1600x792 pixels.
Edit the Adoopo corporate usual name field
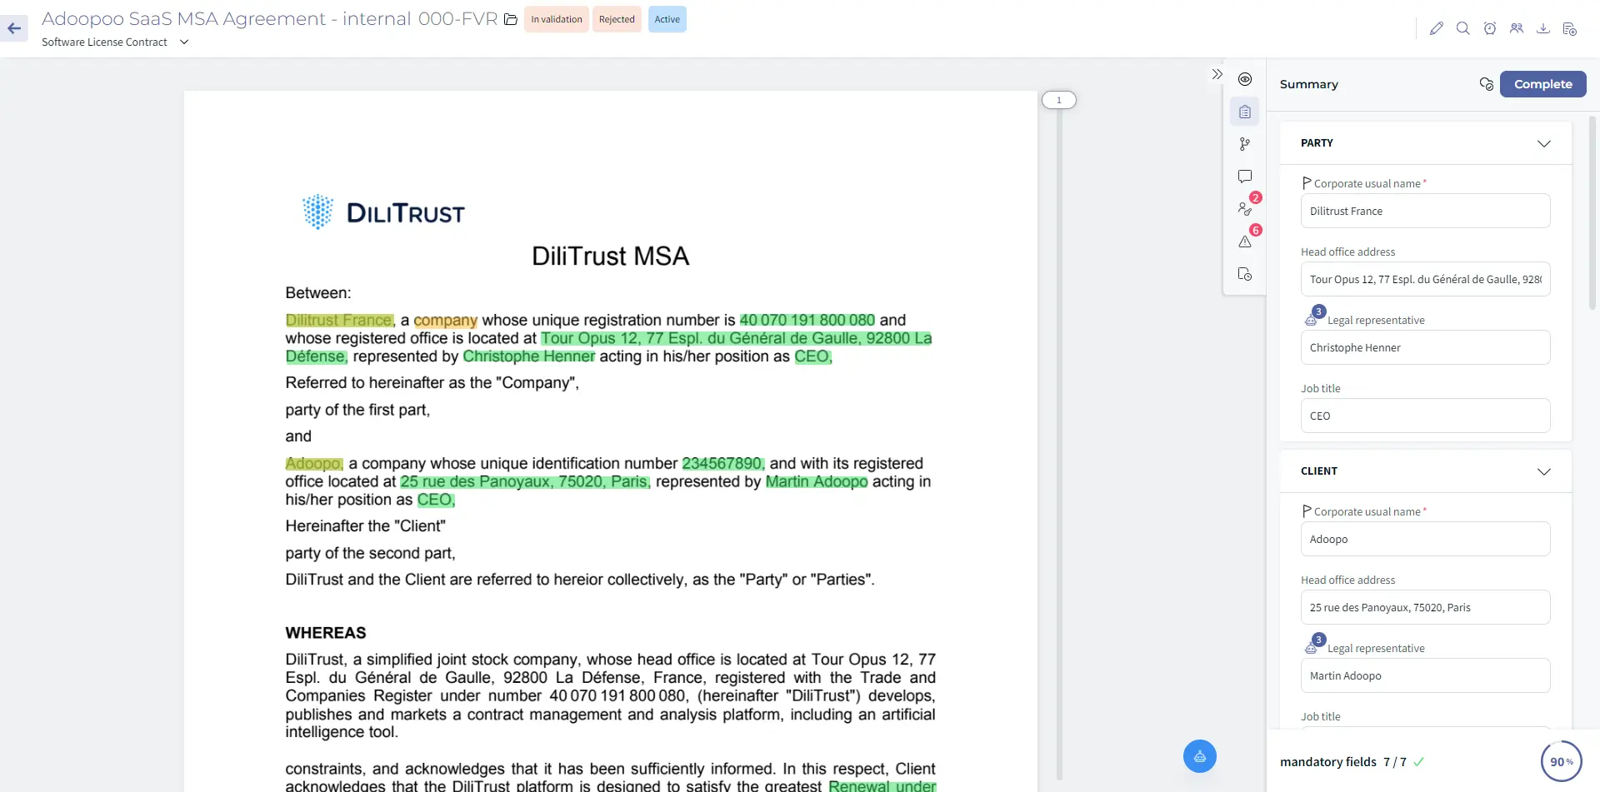(x=1425, y=539)
